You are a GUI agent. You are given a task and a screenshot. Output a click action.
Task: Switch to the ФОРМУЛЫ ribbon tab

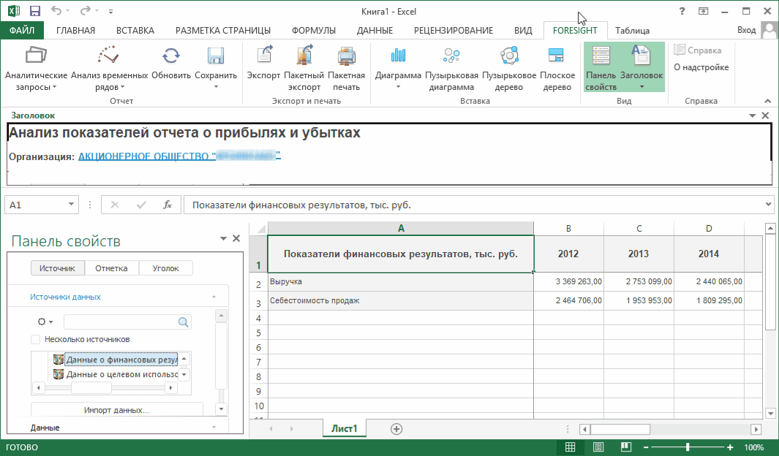[x=313, y=31]
